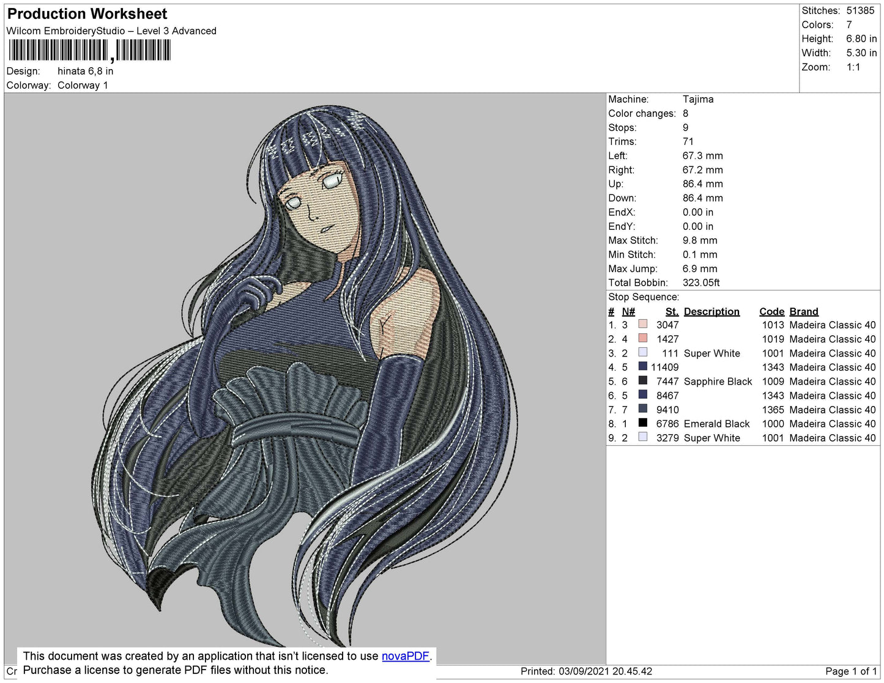Select the salmon swatch for code 1019
This screenshot has height=683, width=884.
tap(642, 338)
